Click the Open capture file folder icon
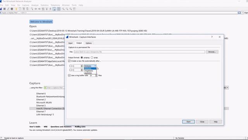The image size is (248, 140). 16,9
